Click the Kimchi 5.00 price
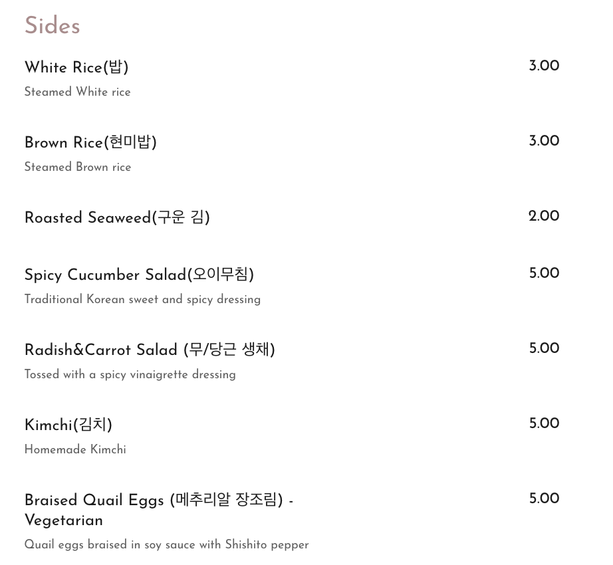This screenshot has width=613, height=565. click(x=544, y=424)
